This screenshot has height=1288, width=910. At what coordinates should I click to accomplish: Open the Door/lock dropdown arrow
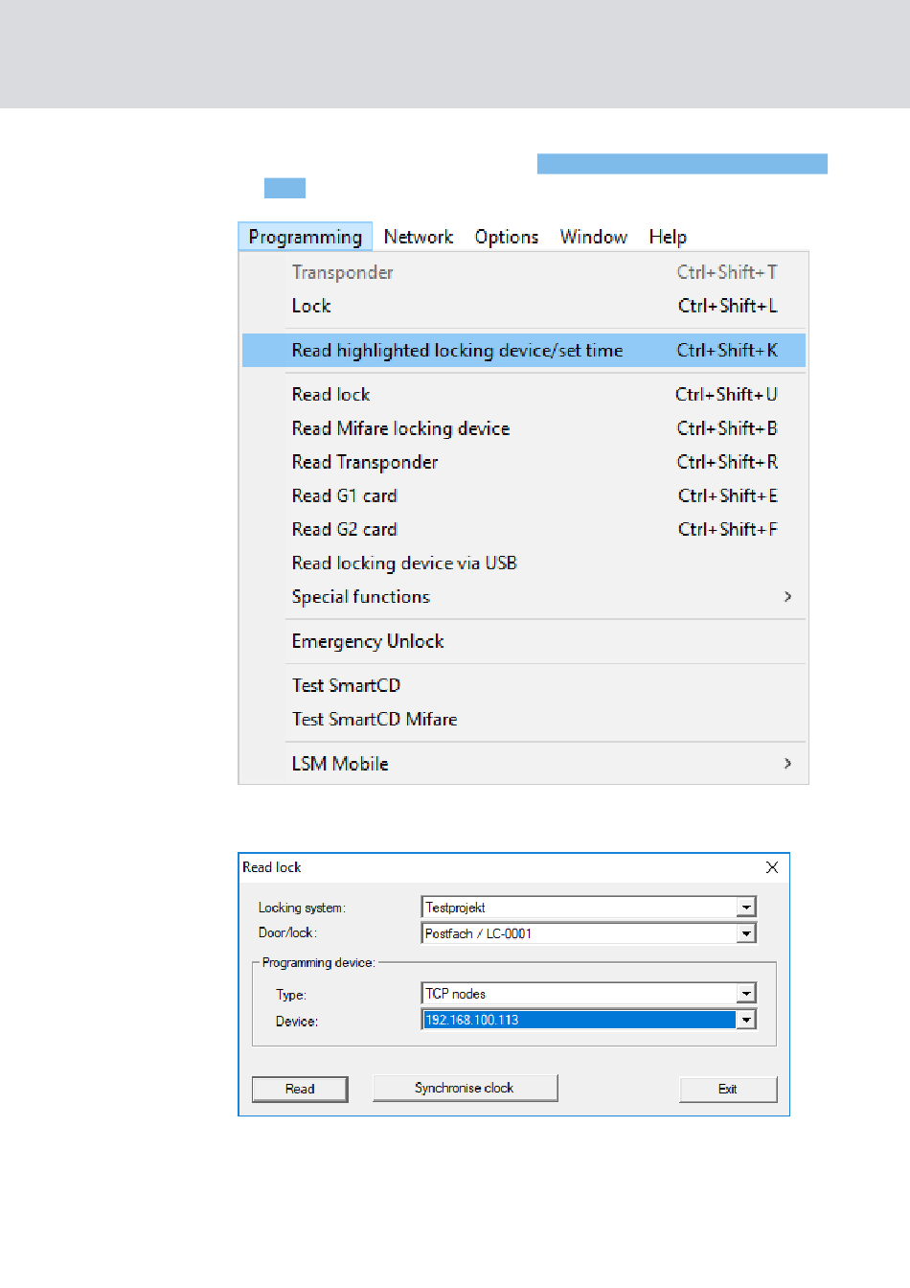(x=746, y=933)
